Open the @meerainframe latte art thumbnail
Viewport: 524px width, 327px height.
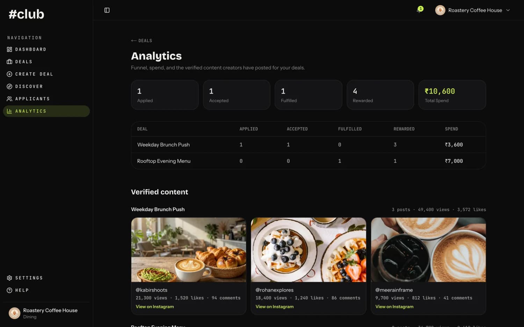[x=428, y=250]
